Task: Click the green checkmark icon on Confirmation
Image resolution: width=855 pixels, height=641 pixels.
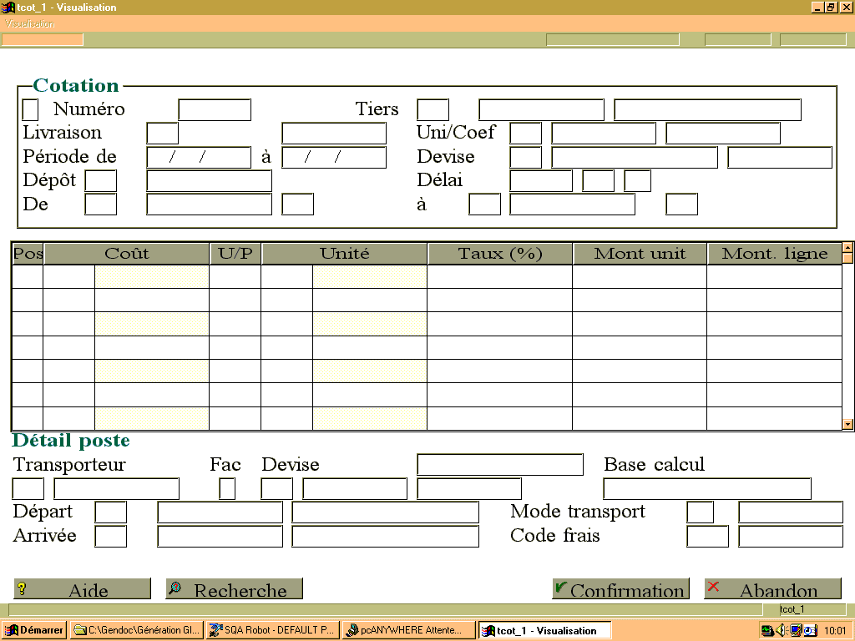Action: pos(560,588)
